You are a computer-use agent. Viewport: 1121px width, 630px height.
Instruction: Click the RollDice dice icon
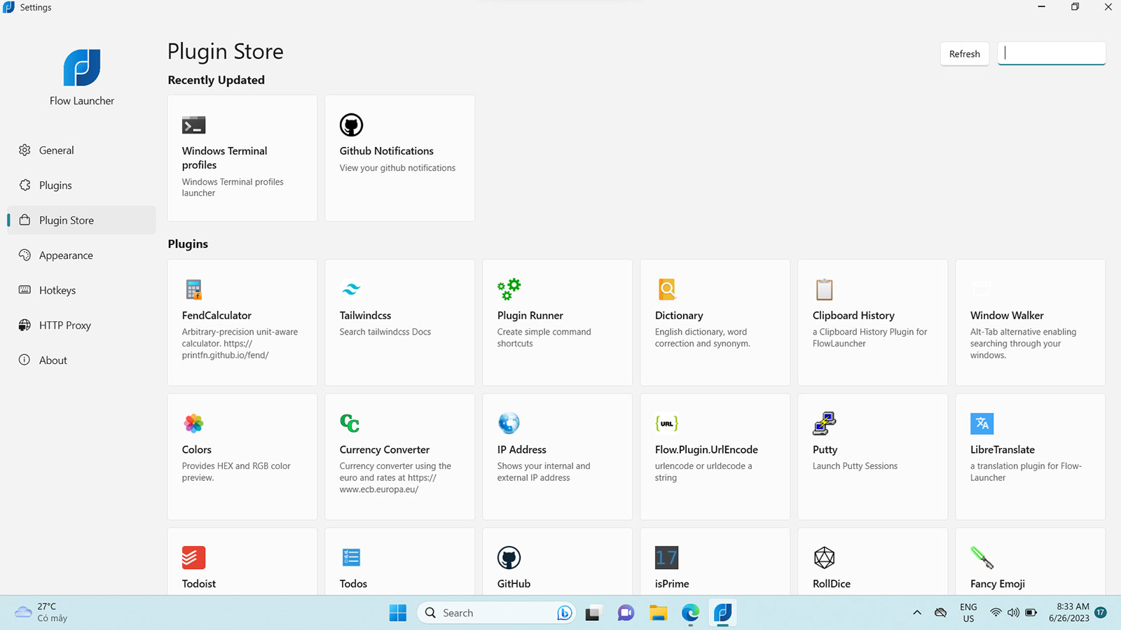click(824, 558)
